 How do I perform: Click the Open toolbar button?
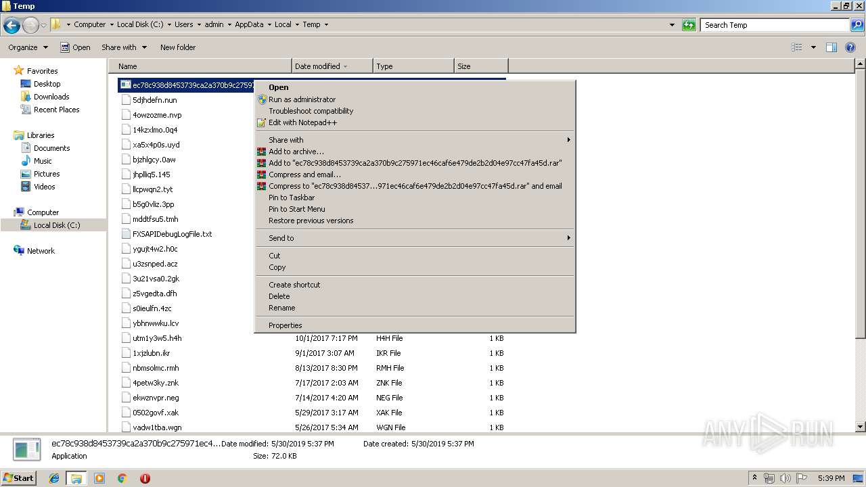pyautogui.click(x=75, y=47)
